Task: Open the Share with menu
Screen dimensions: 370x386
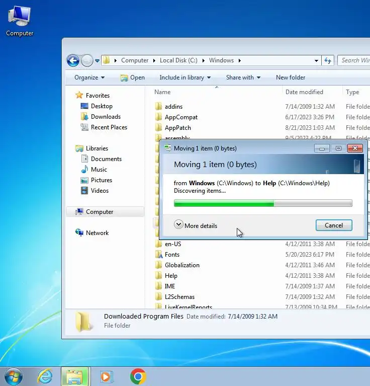Action: [x=243, y=78]
